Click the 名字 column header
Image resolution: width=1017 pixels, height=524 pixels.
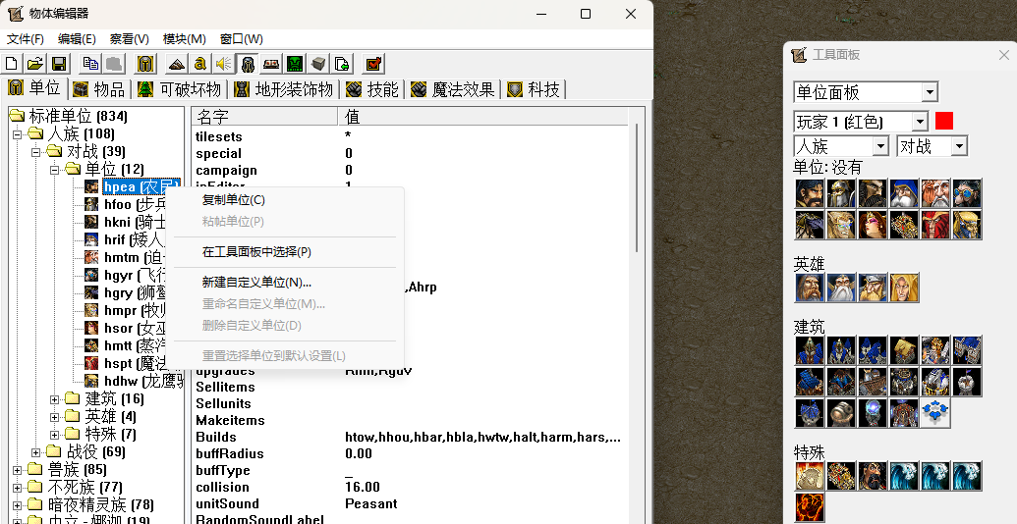click(264, 117)
